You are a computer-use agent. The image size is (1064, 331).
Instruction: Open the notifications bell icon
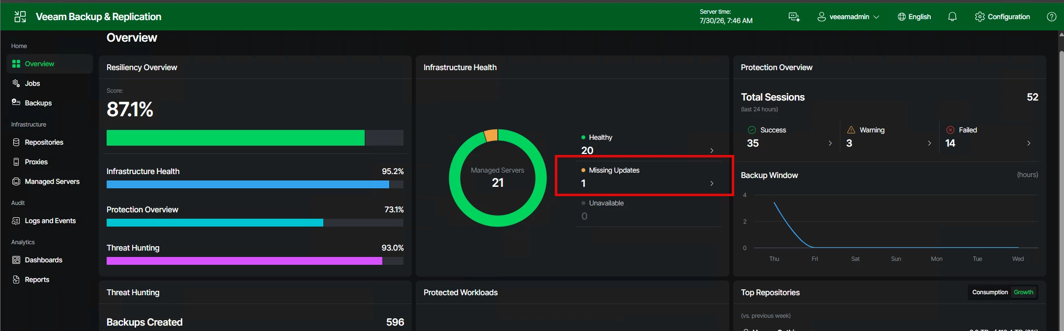pos(952,17)
